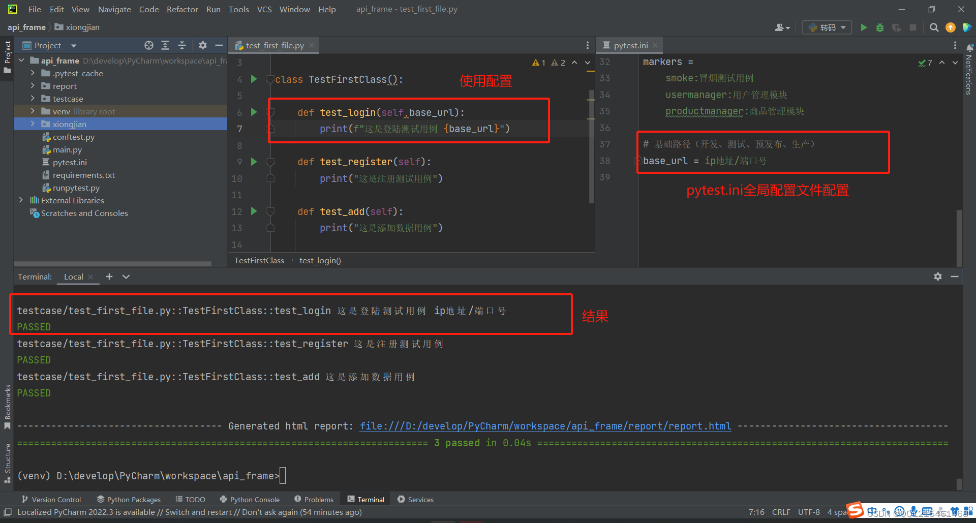Click the grey Stop button in toolbar
Viewport: 976px width, 523px height.
tap(913, 27)
